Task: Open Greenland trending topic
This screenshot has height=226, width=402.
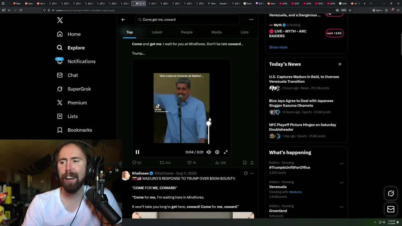Action: [x=278, y=211]
